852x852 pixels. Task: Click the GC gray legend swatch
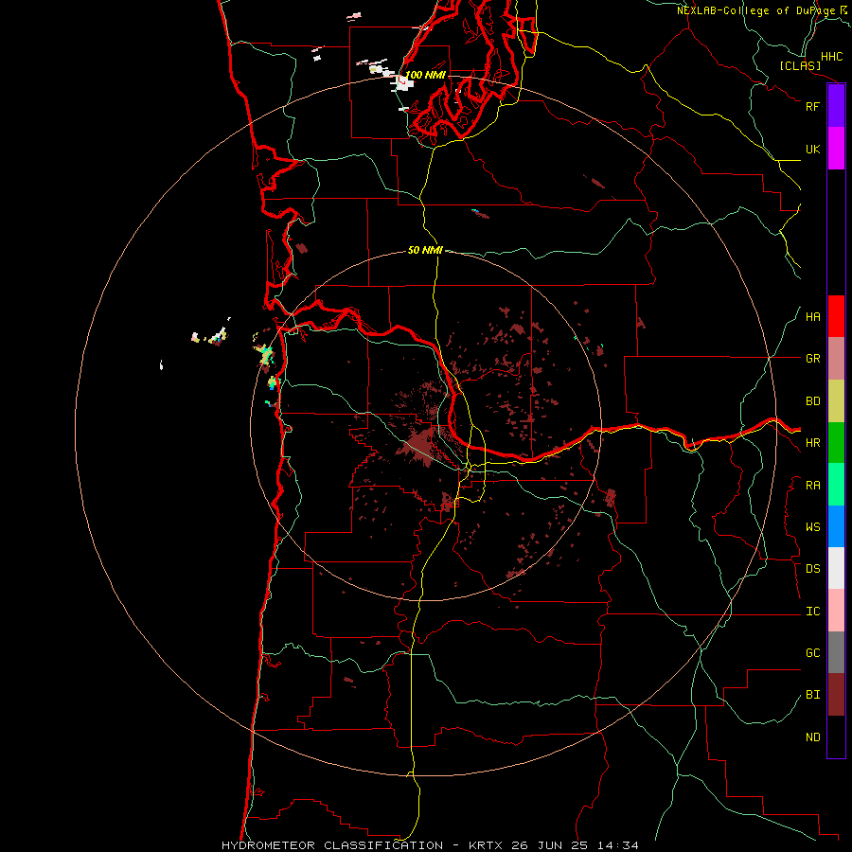pyautogui.click(x=836, y=652)
